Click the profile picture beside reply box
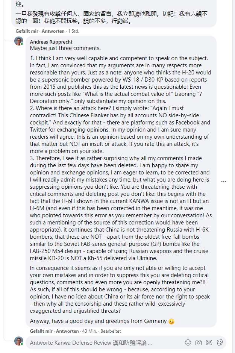This screenshot has width=235, height=353. [x=19, y=341]
